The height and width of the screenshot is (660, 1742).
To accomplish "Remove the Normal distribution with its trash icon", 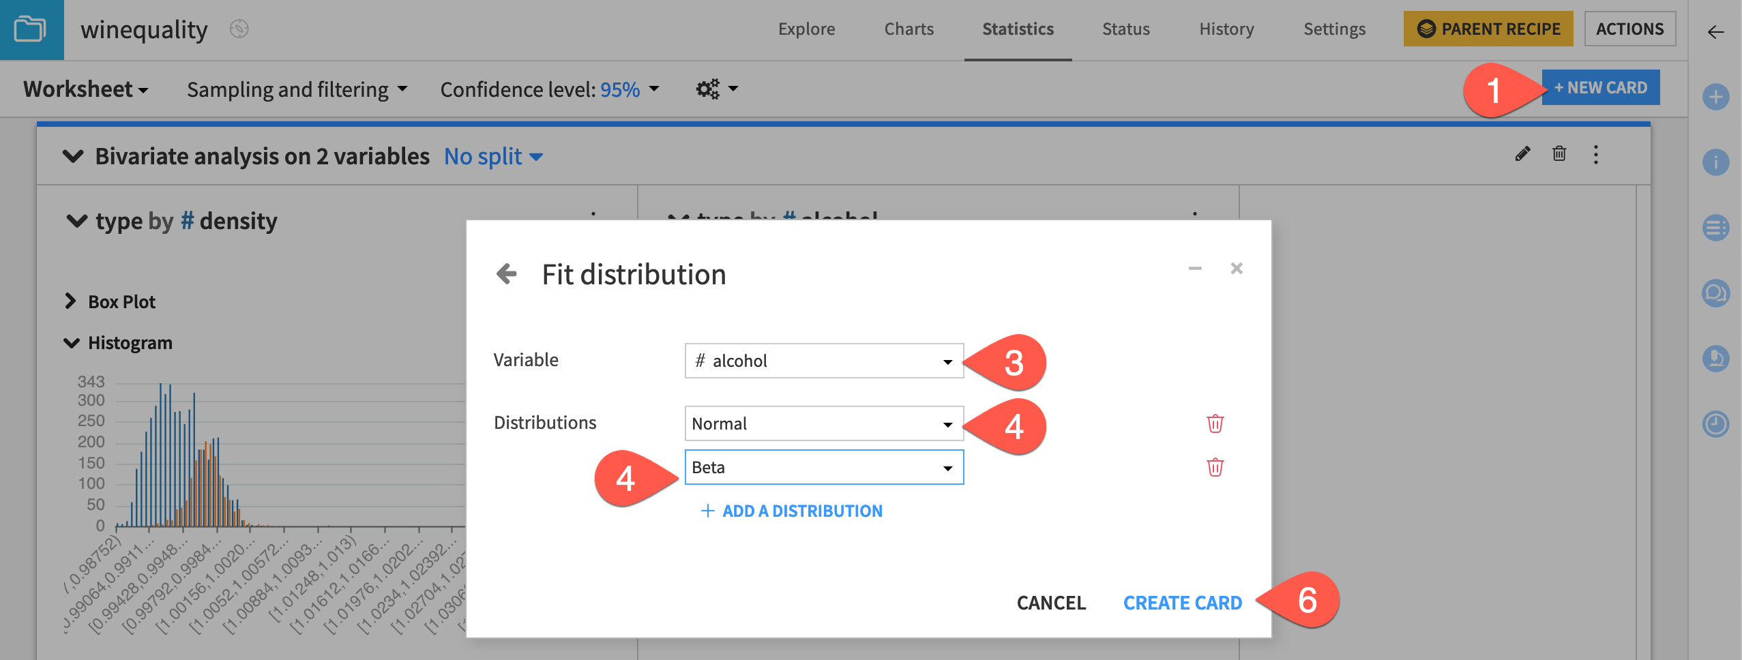I will click(1216, 423).
